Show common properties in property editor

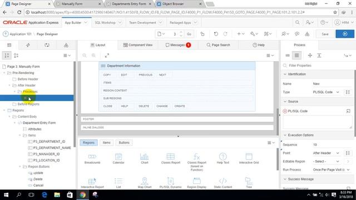288,56
